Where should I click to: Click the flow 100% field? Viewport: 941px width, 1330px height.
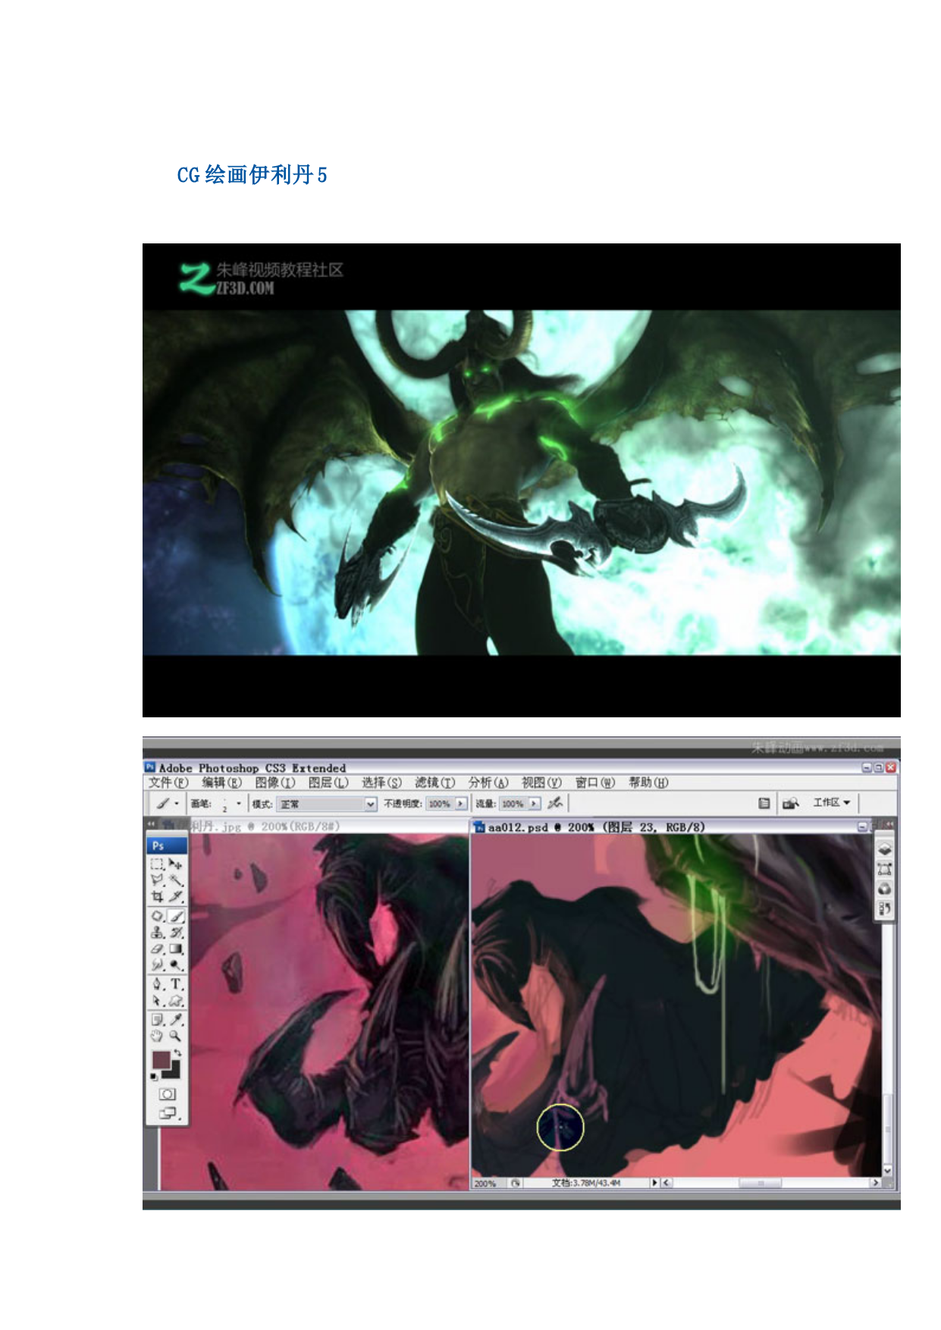(513, 804)
